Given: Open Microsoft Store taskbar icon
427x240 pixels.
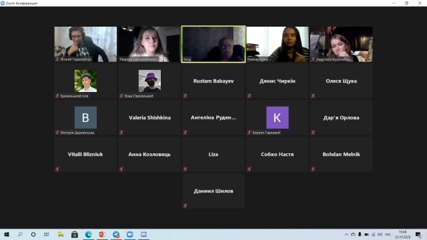Looking at the screenshot, I should [74, 234].
